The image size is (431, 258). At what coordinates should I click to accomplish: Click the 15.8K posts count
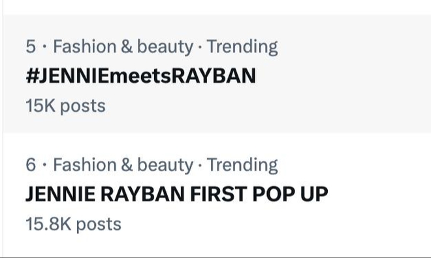tap(73, 224)
